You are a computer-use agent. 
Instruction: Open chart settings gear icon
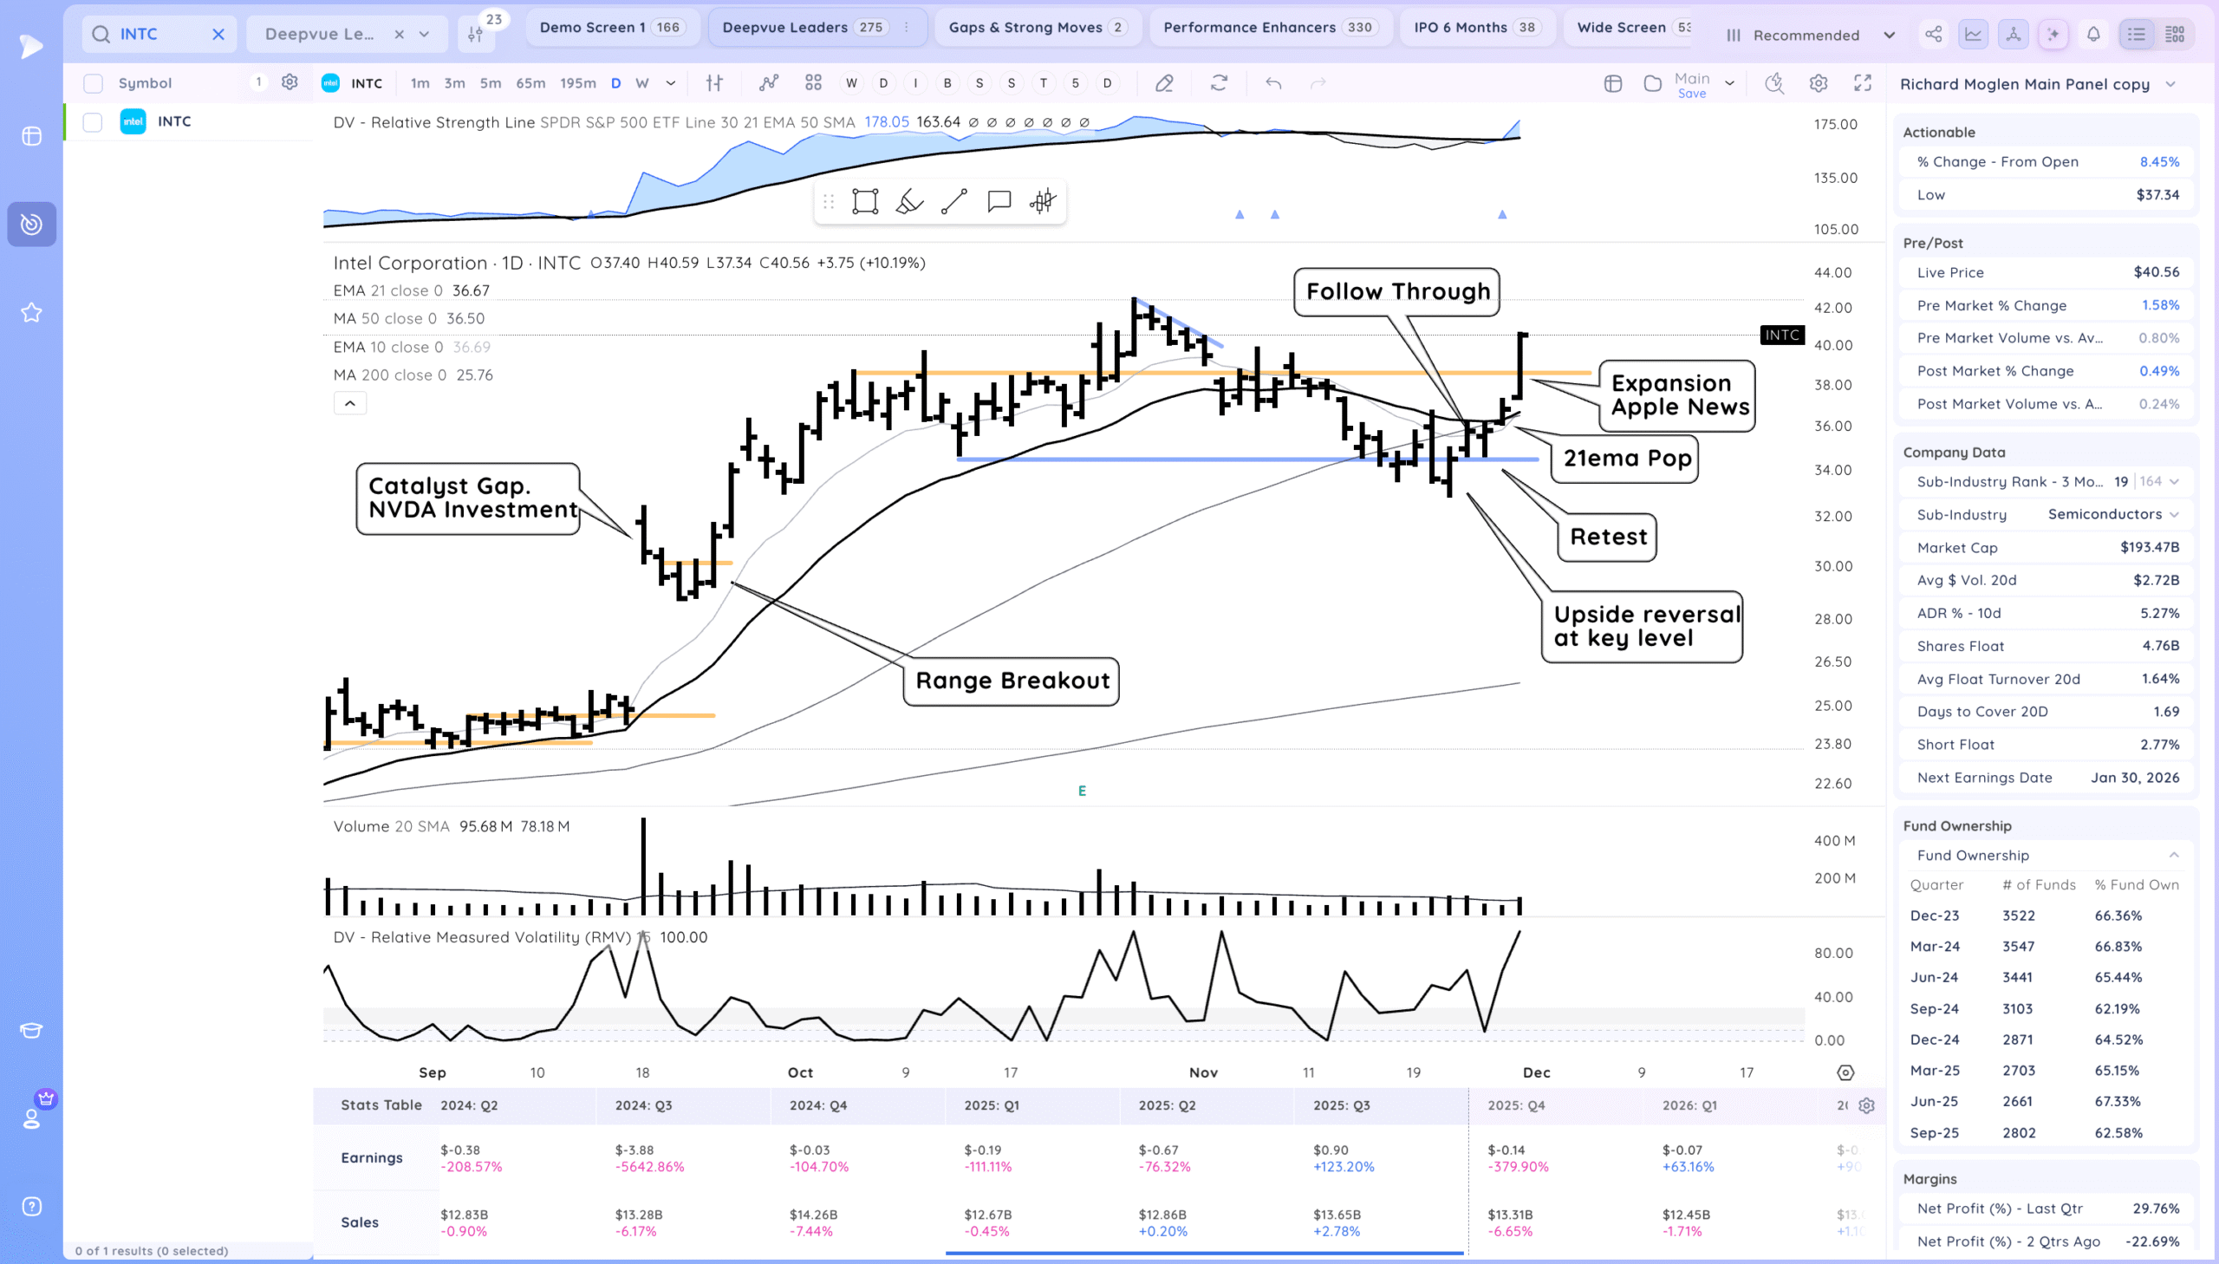tap(1818, 83)
